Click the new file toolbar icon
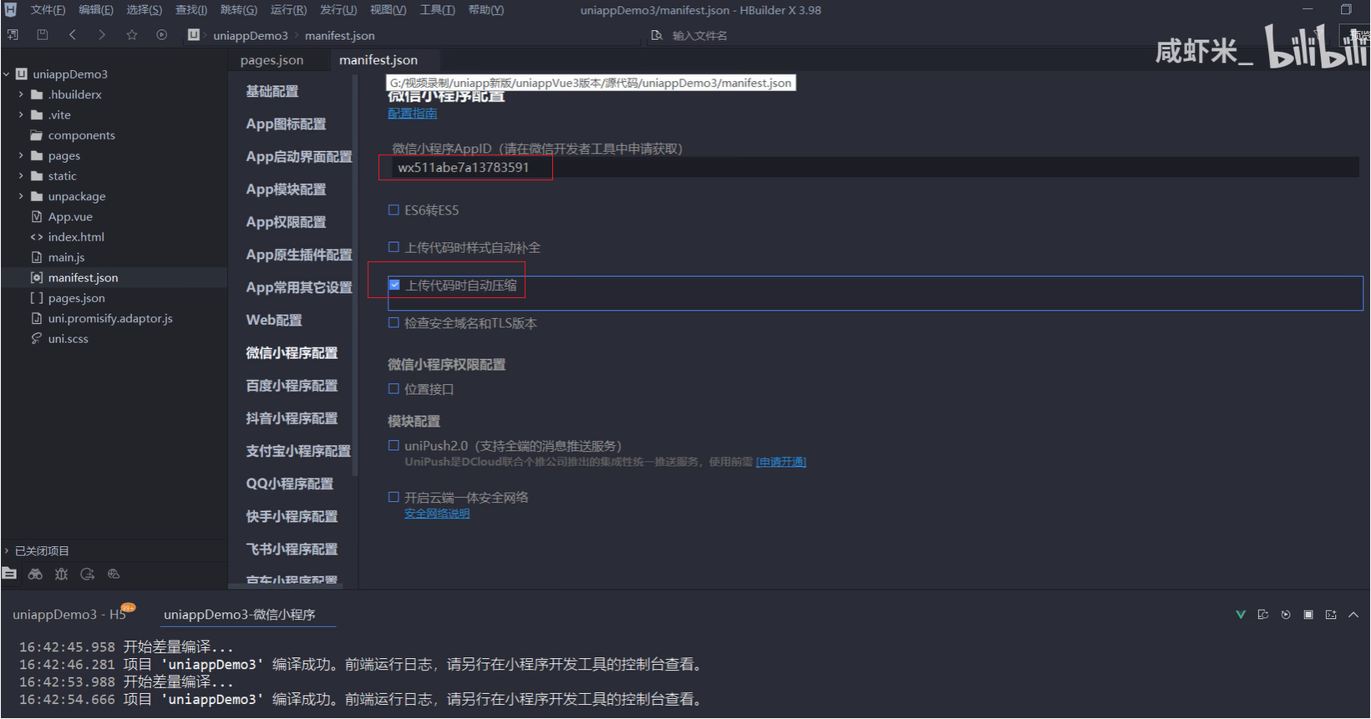This screenshot has width=1371, height=719. (x=13, y=35)
